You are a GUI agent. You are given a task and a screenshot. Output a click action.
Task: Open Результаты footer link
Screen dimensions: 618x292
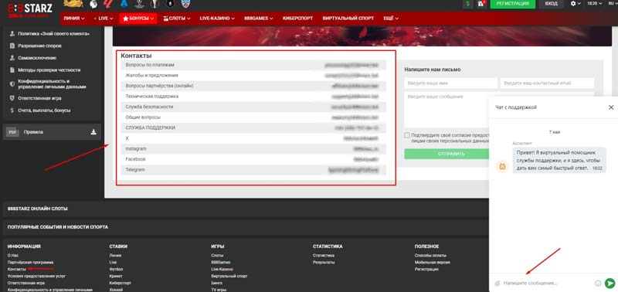324,263
